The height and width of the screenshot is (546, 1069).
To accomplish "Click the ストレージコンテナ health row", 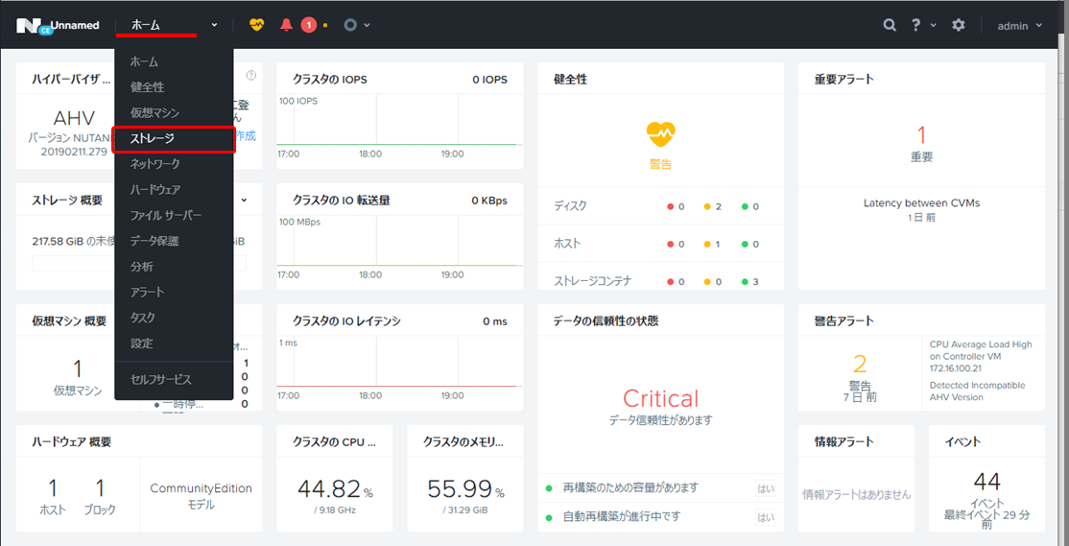I will point(660,281).
